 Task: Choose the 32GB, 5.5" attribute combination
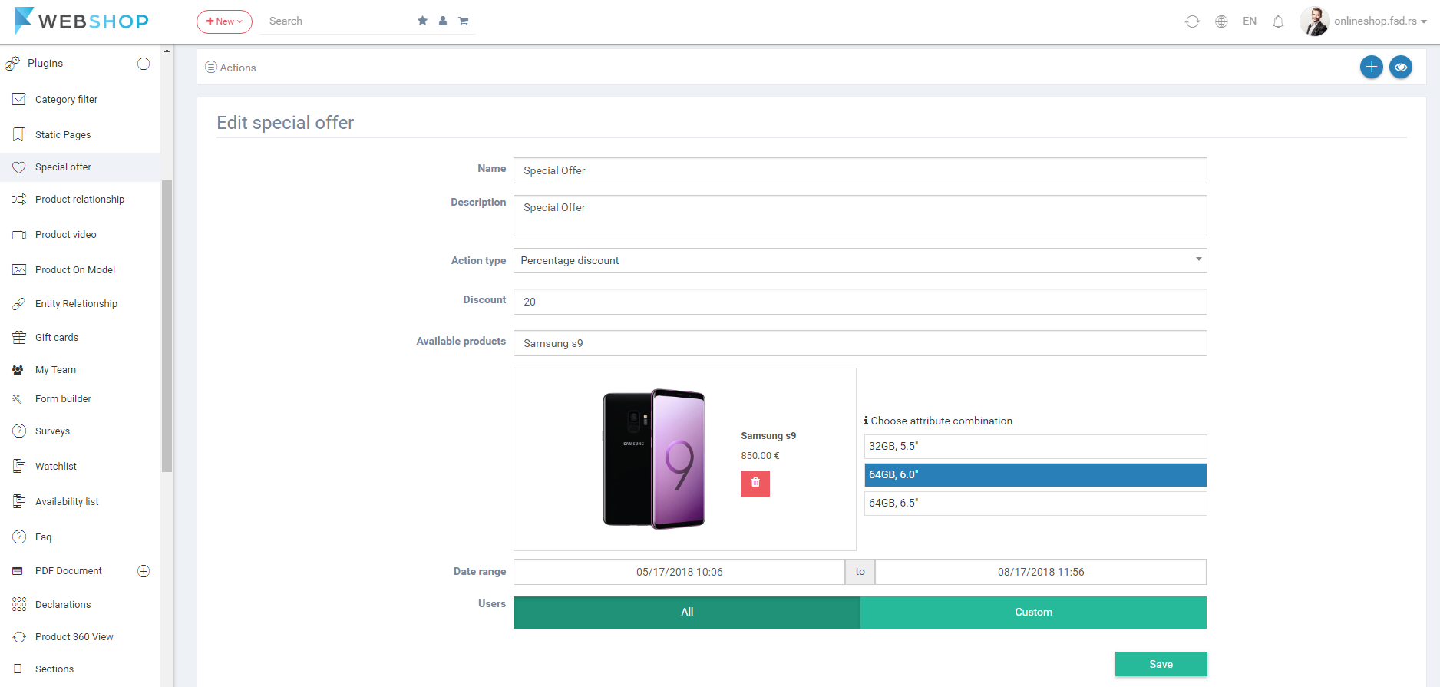pos(1035,446)
